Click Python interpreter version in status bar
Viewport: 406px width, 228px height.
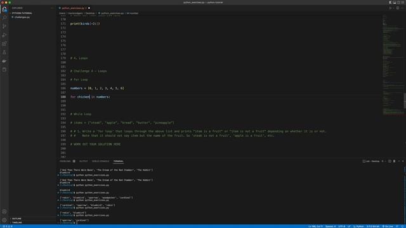pos(373,226)
